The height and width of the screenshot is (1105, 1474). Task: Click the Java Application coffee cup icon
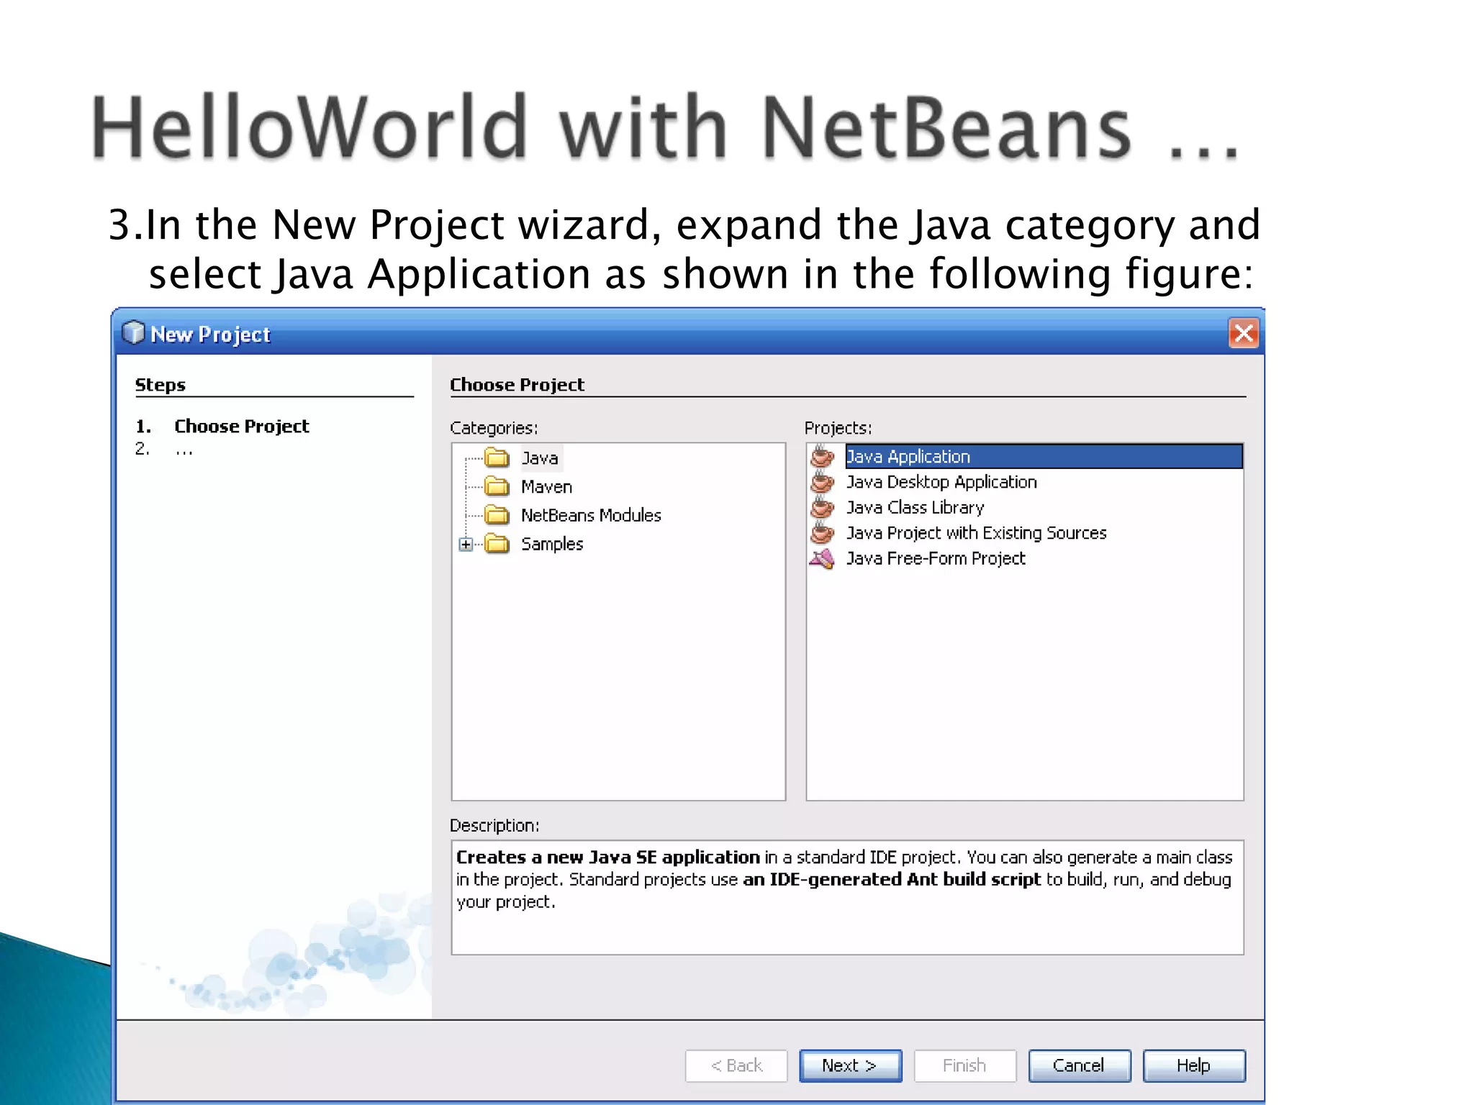822,456
